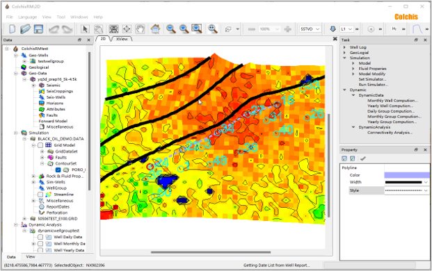Open the Tool menu
The width and height of the screenshot is (432, 271).
[x=61, y=17]
